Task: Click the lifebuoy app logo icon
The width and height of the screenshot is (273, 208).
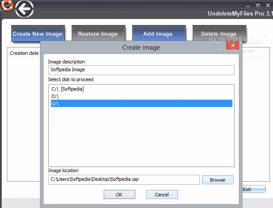Action: [x=6, y=5]
